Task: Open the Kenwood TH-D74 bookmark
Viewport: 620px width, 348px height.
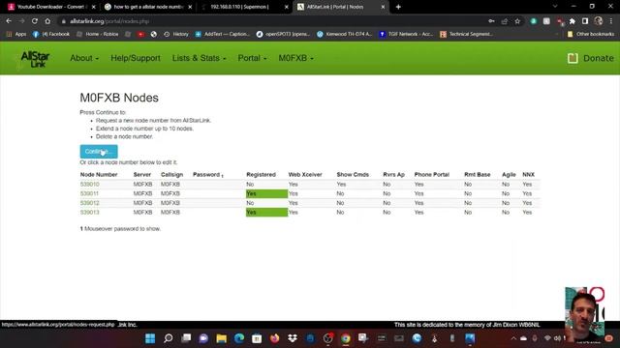Action: (x=345, y=35)
